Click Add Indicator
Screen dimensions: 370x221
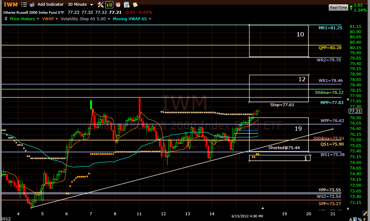click(50, 4)
